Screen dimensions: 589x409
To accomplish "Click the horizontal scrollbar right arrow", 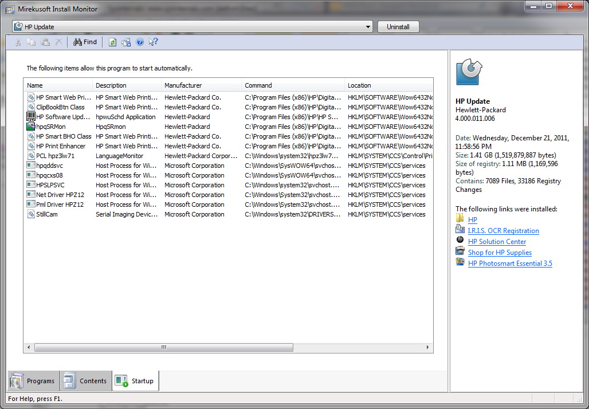I will (427, 347).
